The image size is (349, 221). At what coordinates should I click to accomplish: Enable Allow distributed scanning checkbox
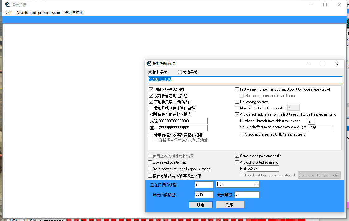(237, 162)
